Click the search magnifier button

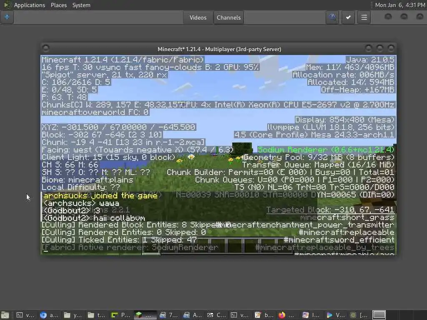(332, 17)
